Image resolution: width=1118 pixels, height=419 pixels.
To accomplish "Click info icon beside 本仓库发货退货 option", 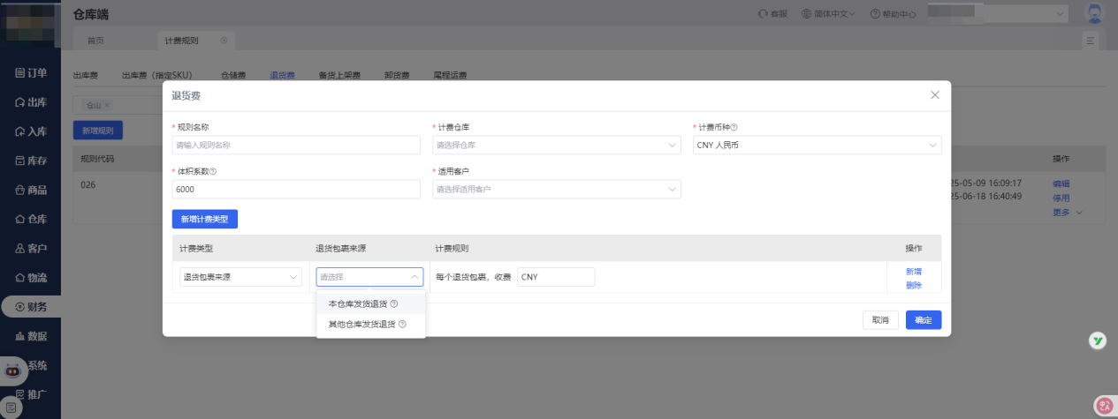I will point(394,304).
